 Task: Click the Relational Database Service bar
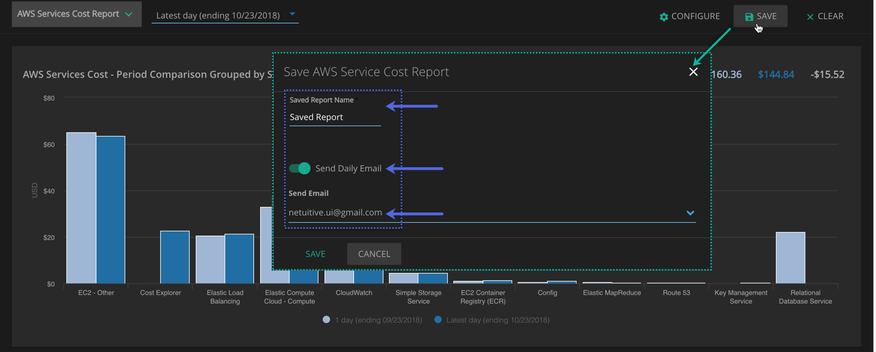click(x=790, y=258)
